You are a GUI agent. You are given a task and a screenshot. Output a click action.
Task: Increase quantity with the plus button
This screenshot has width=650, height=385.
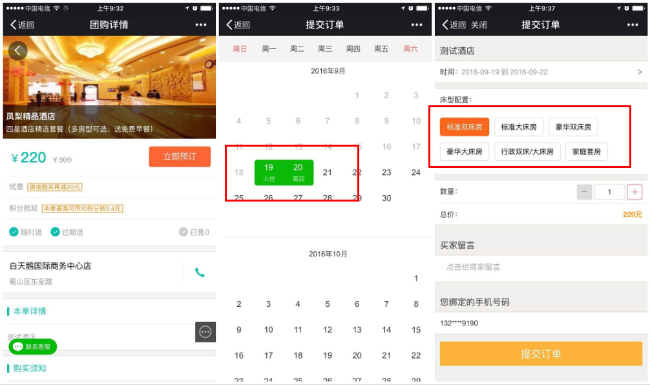coord(634,192)
